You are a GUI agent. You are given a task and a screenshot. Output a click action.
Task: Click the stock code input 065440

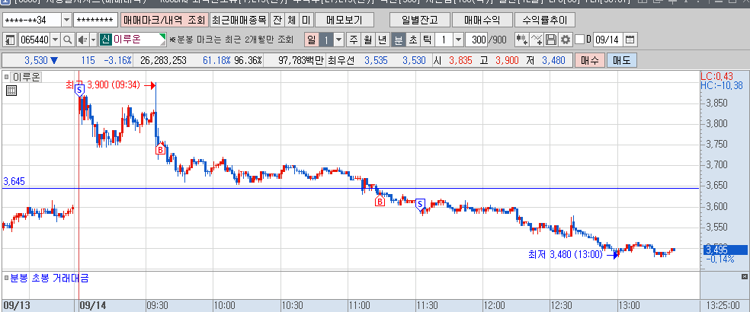pyautogui.click(x=34, y=40)
